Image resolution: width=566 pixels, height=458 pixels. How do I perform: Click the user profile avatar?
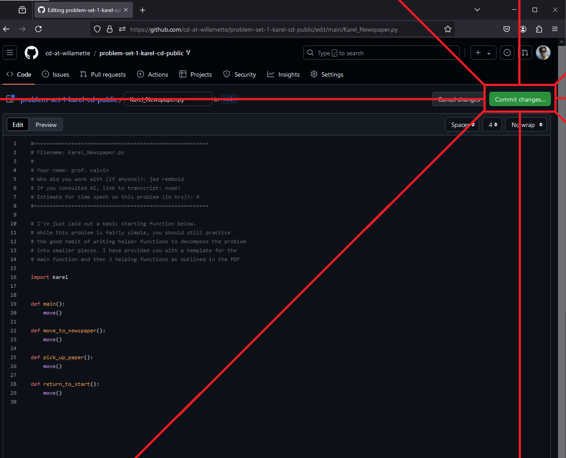[543, 53]
